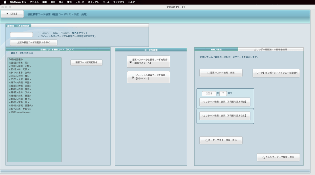
Task: Click the year field showing 2025
Action: (x=209, y=93)
